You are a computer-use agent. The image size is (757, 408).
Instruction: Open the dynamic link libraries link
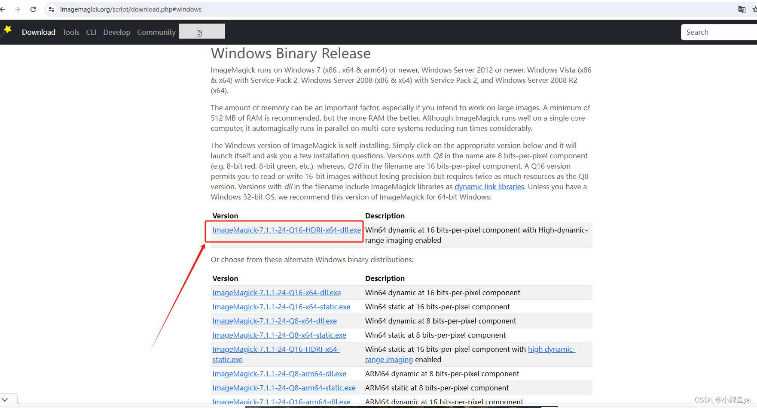tap(489, 187)
